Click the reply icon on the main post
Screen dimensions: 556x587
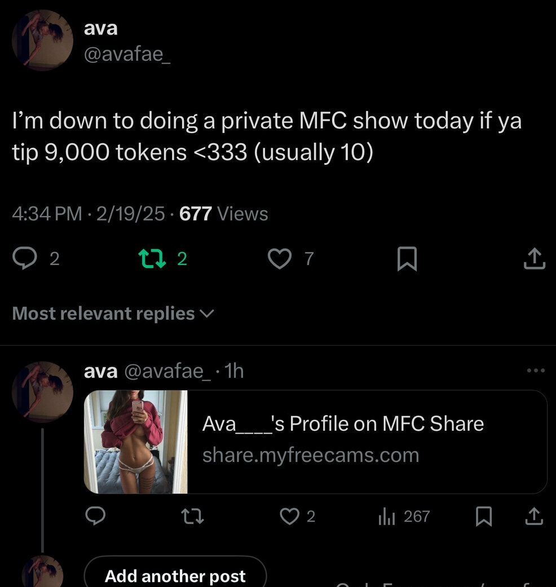pyautogui.click(x=27, y=259)
